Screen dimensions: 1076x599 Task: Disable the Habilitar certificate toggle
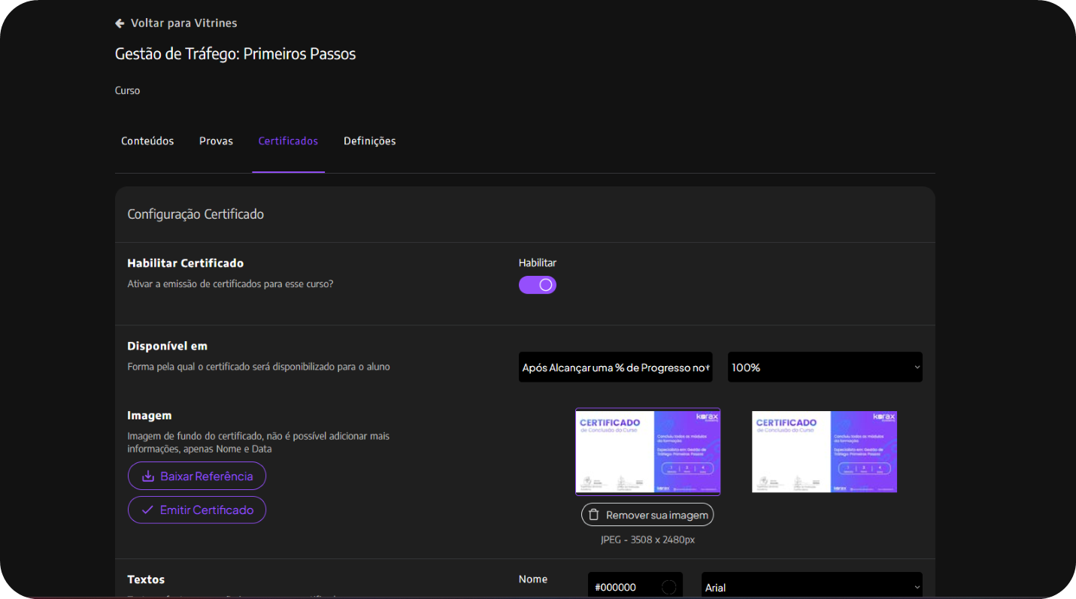538,285
